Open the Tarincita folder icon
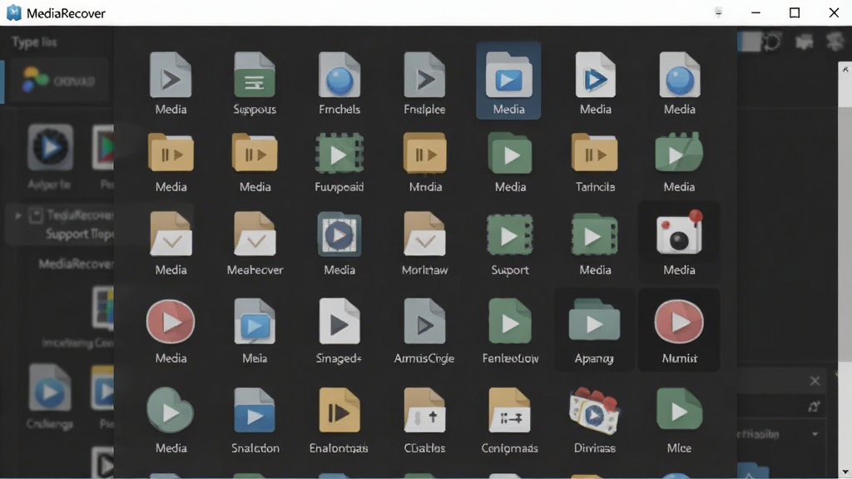Screen dimensions: 852x479 594,154
